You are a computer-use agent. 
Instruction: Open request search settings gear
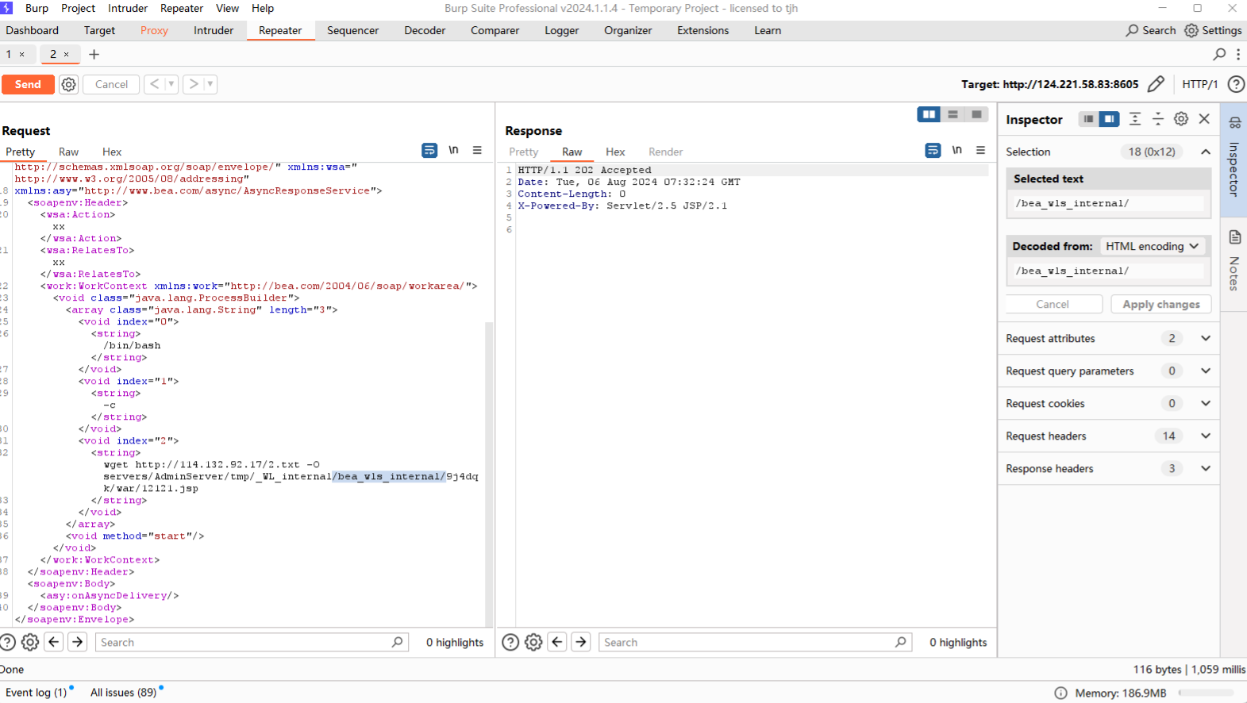(x=30, y=642)
